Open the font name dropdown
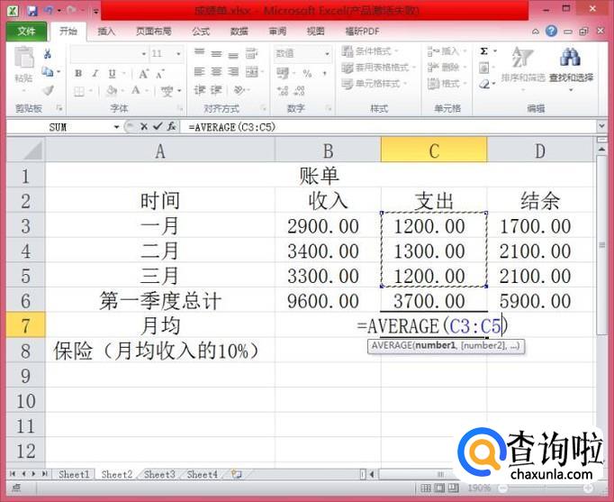The image size is (614, 502). tap(144, 54)
